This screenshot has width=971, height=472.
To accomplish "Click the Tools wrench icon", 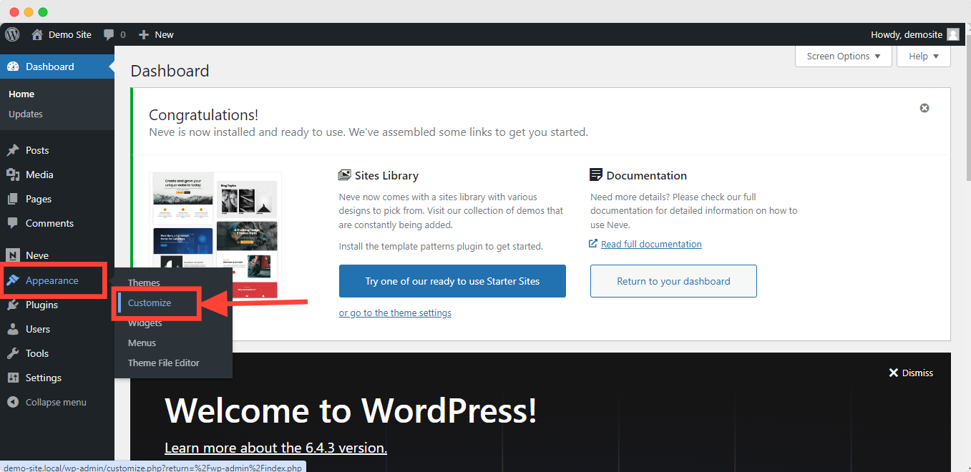I will click(x=12, y=353).
